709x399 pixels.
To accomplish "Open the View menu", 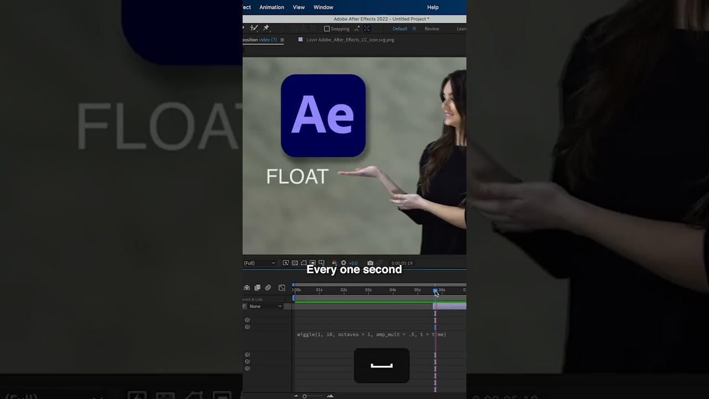I will point(299,7).
